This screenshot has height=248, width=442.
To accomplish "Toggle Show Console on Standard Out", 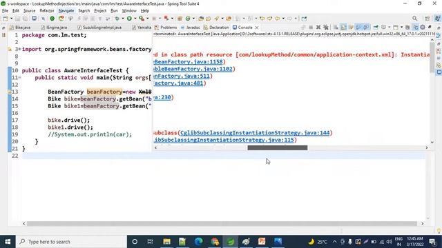I will (358, 28).
